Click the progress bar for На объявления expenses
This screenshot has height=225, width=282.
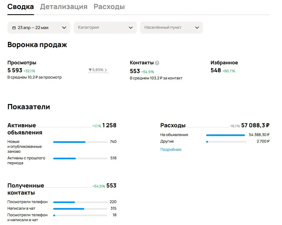click(x=226, y=135)
